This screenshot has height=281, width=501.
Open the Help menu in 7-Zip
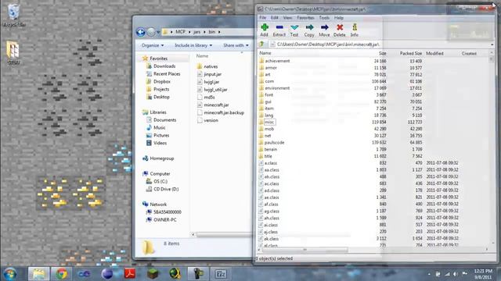(339, 18)
